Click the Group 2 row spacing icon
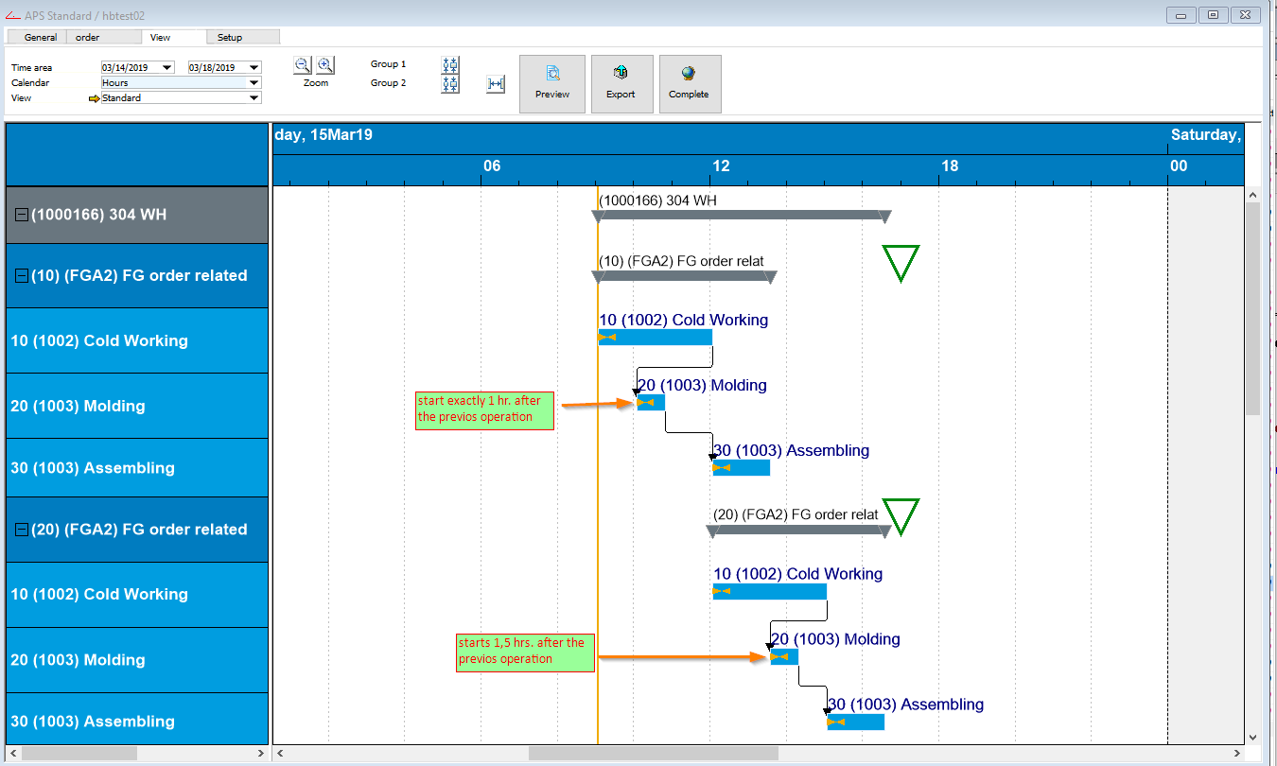Viewport: 1277px width, 766px height. click(449, 82)
